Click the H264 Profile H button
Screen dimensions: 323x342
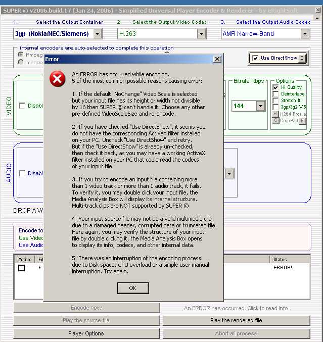[x=275, y=114]
